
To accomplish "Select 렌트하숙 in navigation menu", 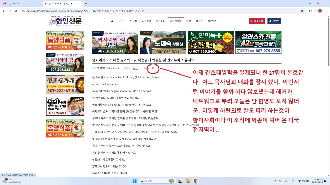I will 160,21.
